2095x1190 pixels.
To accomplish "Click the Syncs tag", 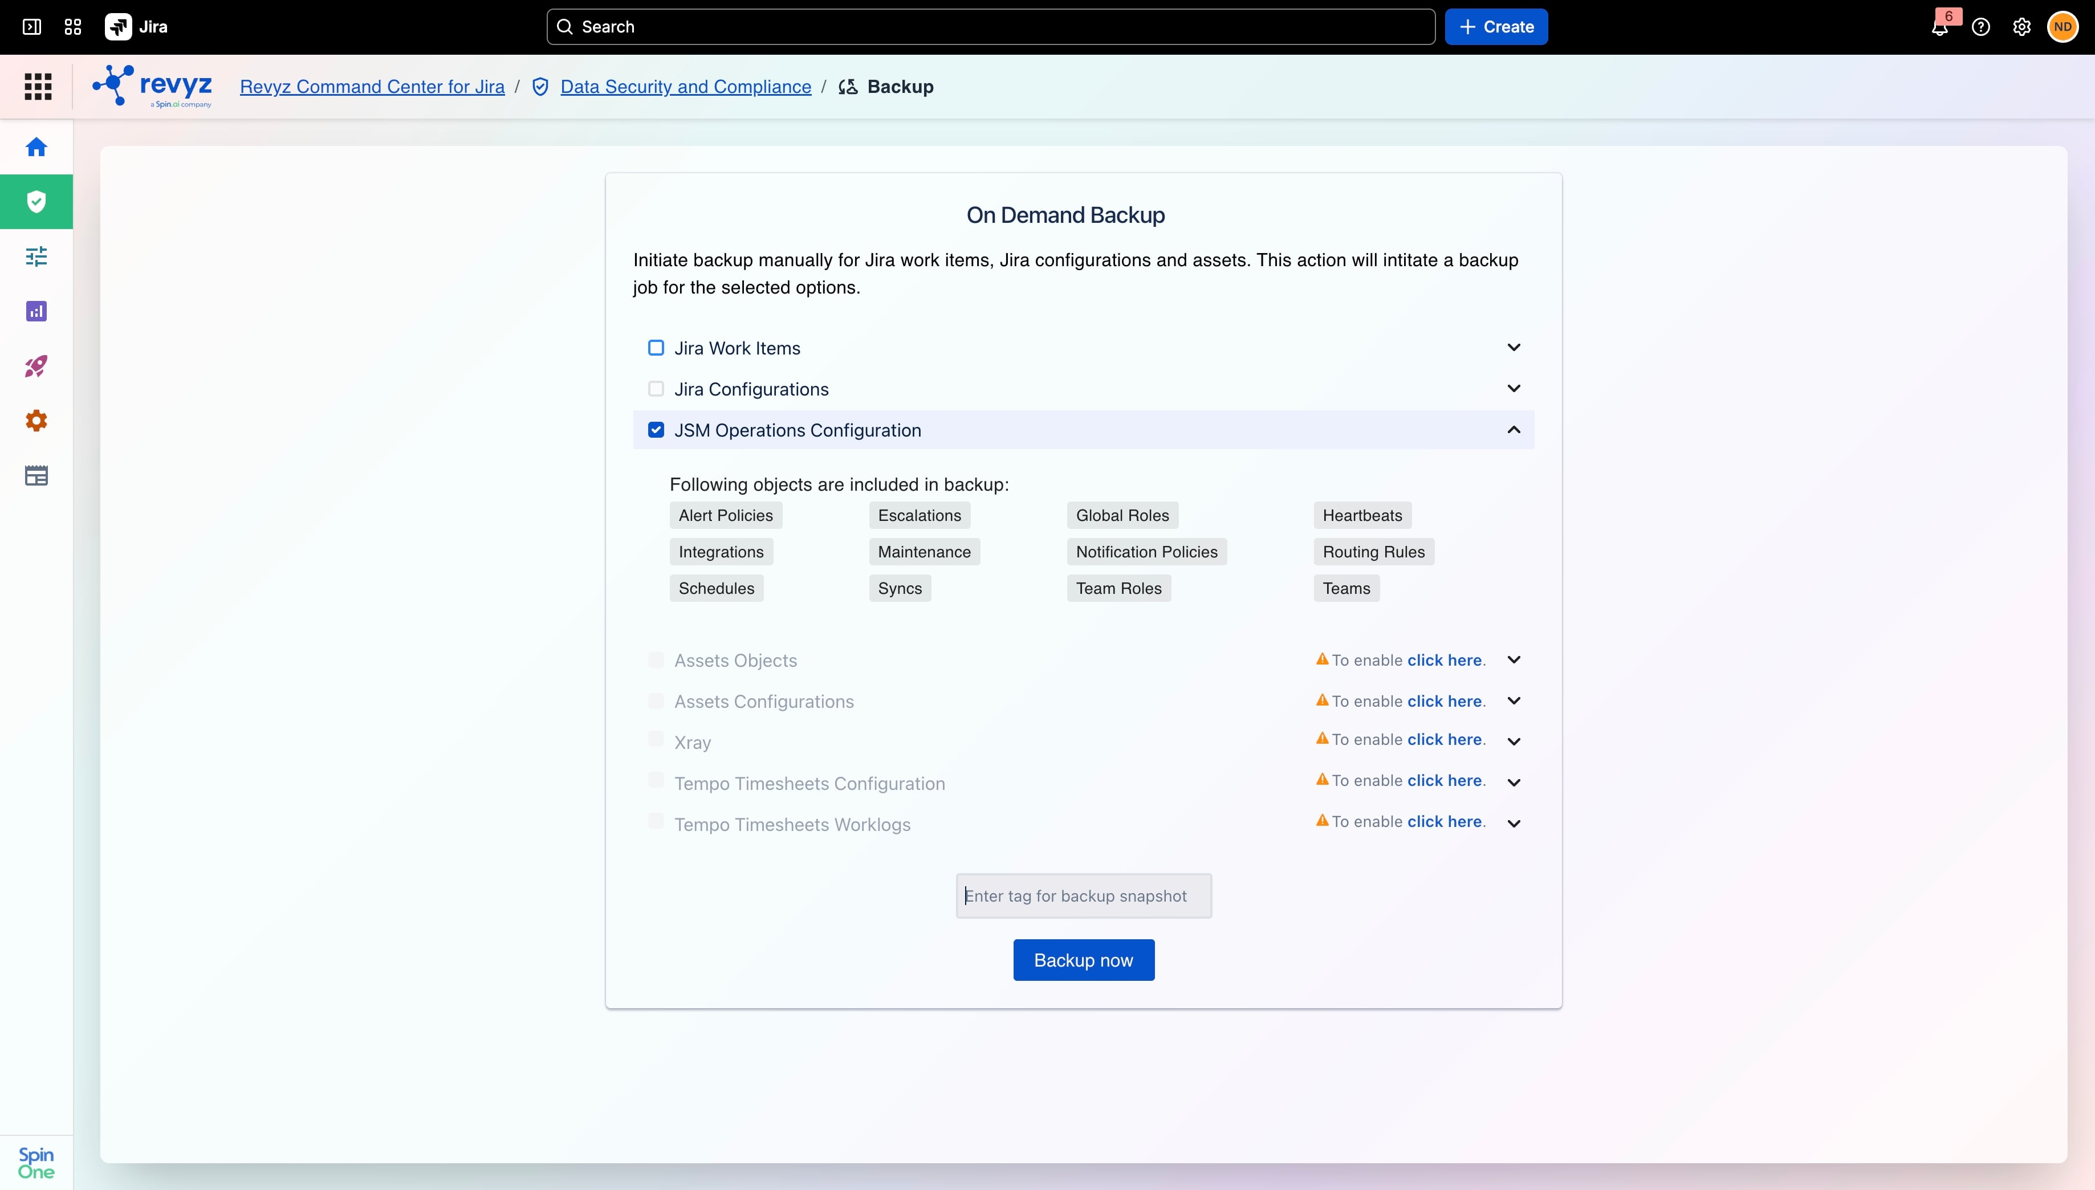I will (x=900, y=589).
